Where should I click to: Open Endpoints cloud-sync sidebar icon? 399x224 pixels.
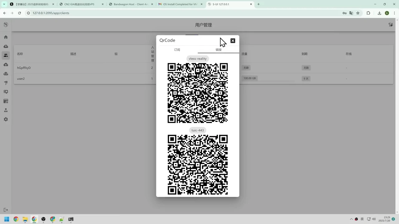(6, 74)
